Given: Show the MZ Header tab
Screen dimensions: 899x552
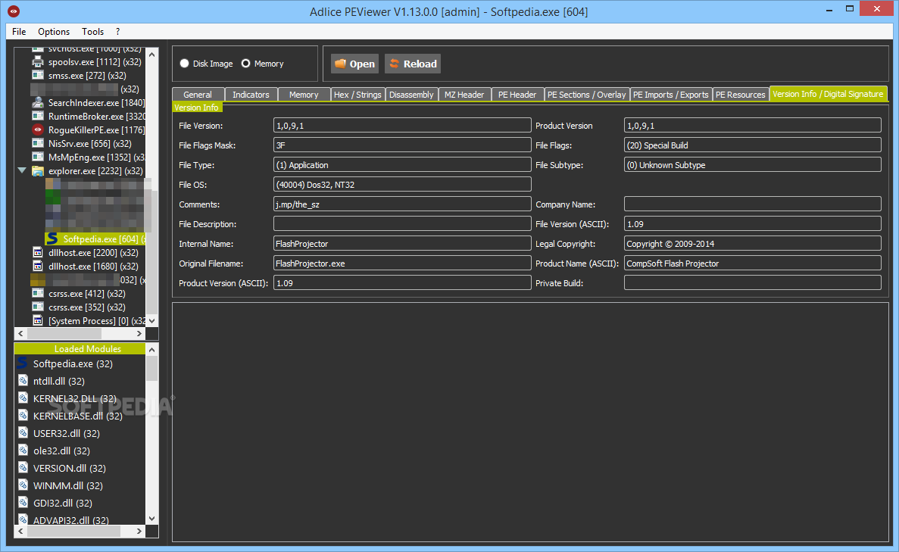Looking at the screenshot, I should pyautogui.click(x=464, y=95).
